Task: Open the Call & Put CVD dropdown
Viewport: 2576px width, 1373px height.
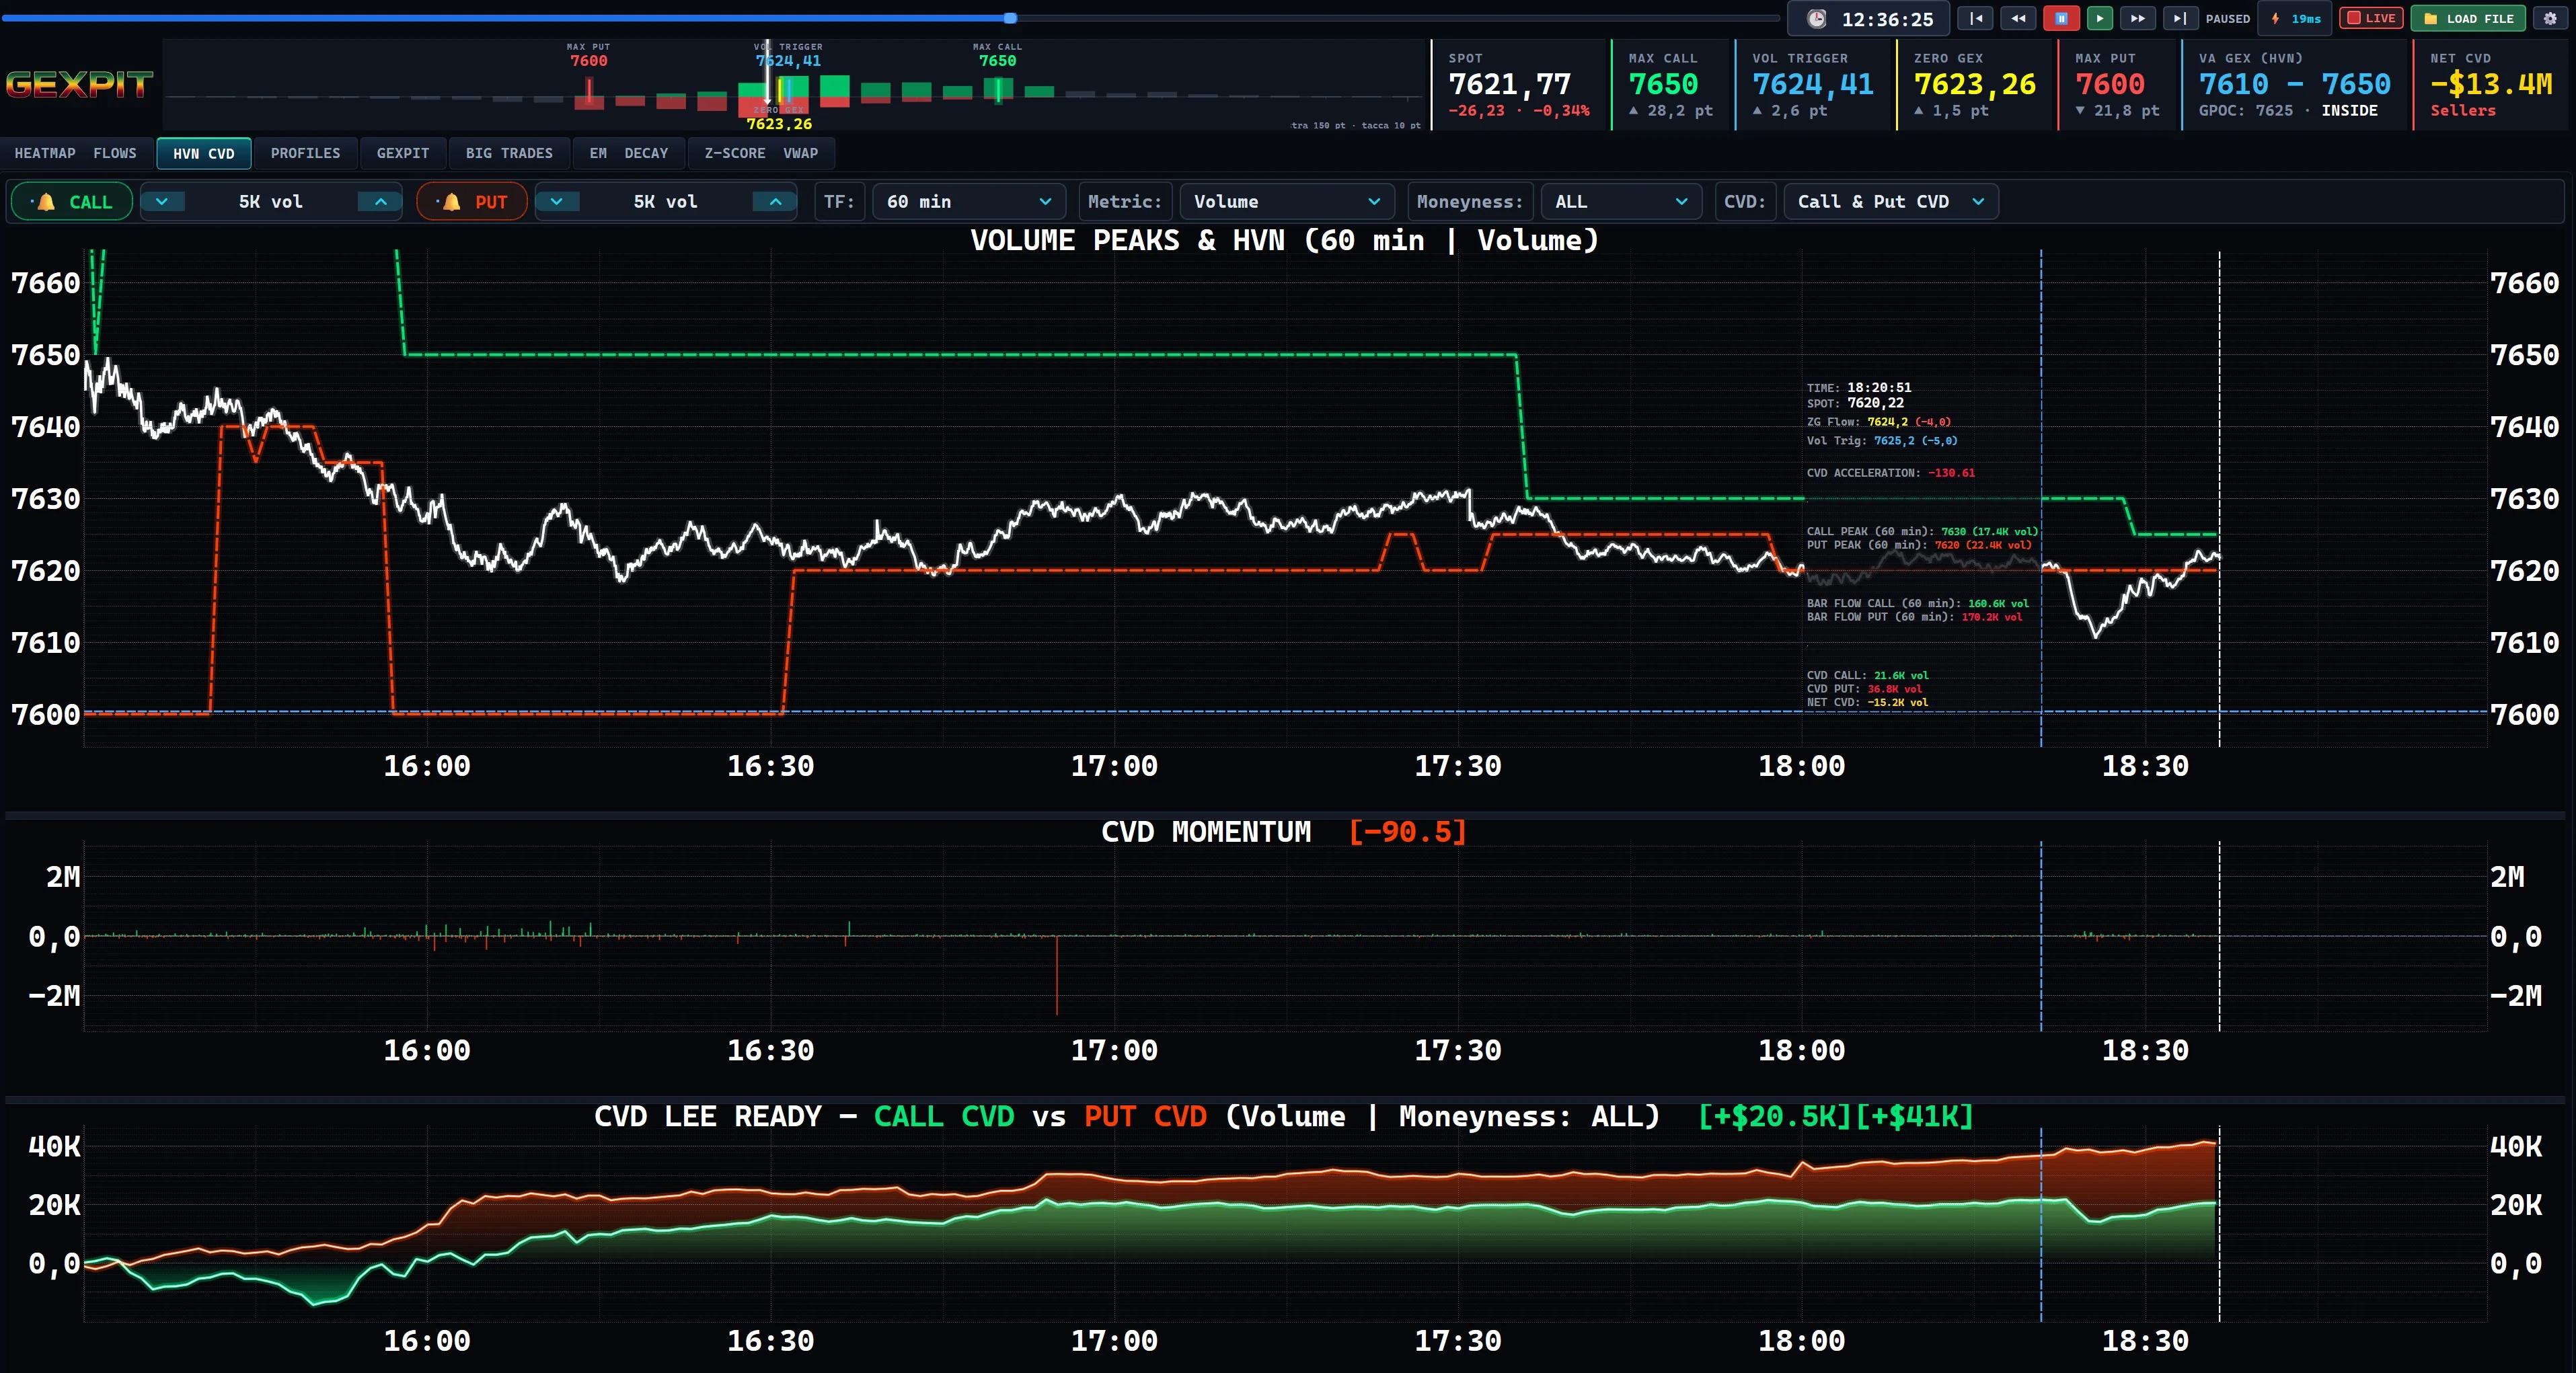Action: tap(1891, 201)
